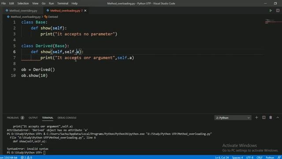Click 'class Base:' on line 1
282x159 pixels.
coord(34,22)
